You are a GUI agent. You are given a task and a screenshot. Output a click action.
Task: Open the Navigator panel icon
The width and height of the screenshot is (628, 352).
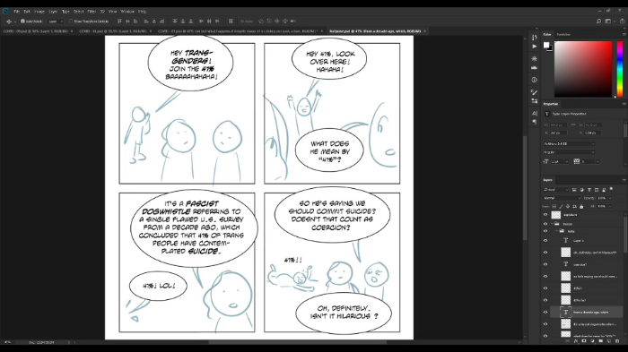(x=535, y=58)
